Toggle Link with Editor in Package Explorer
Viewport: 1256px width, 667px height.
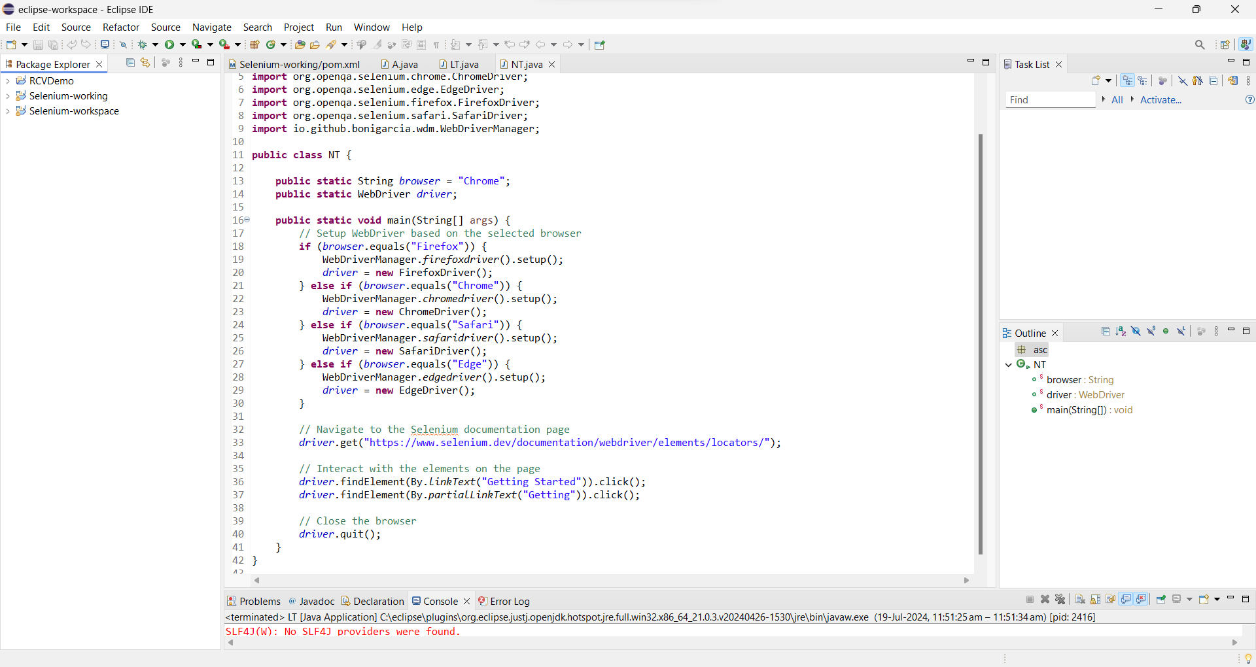click(x=145, y=63)
